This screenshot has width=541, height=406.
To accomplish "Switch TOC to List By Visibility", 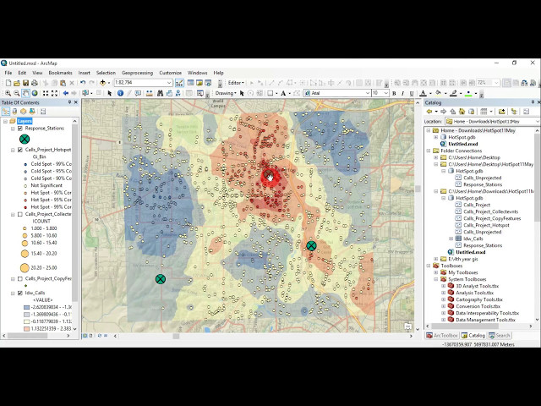I will (x=23, y=112).
